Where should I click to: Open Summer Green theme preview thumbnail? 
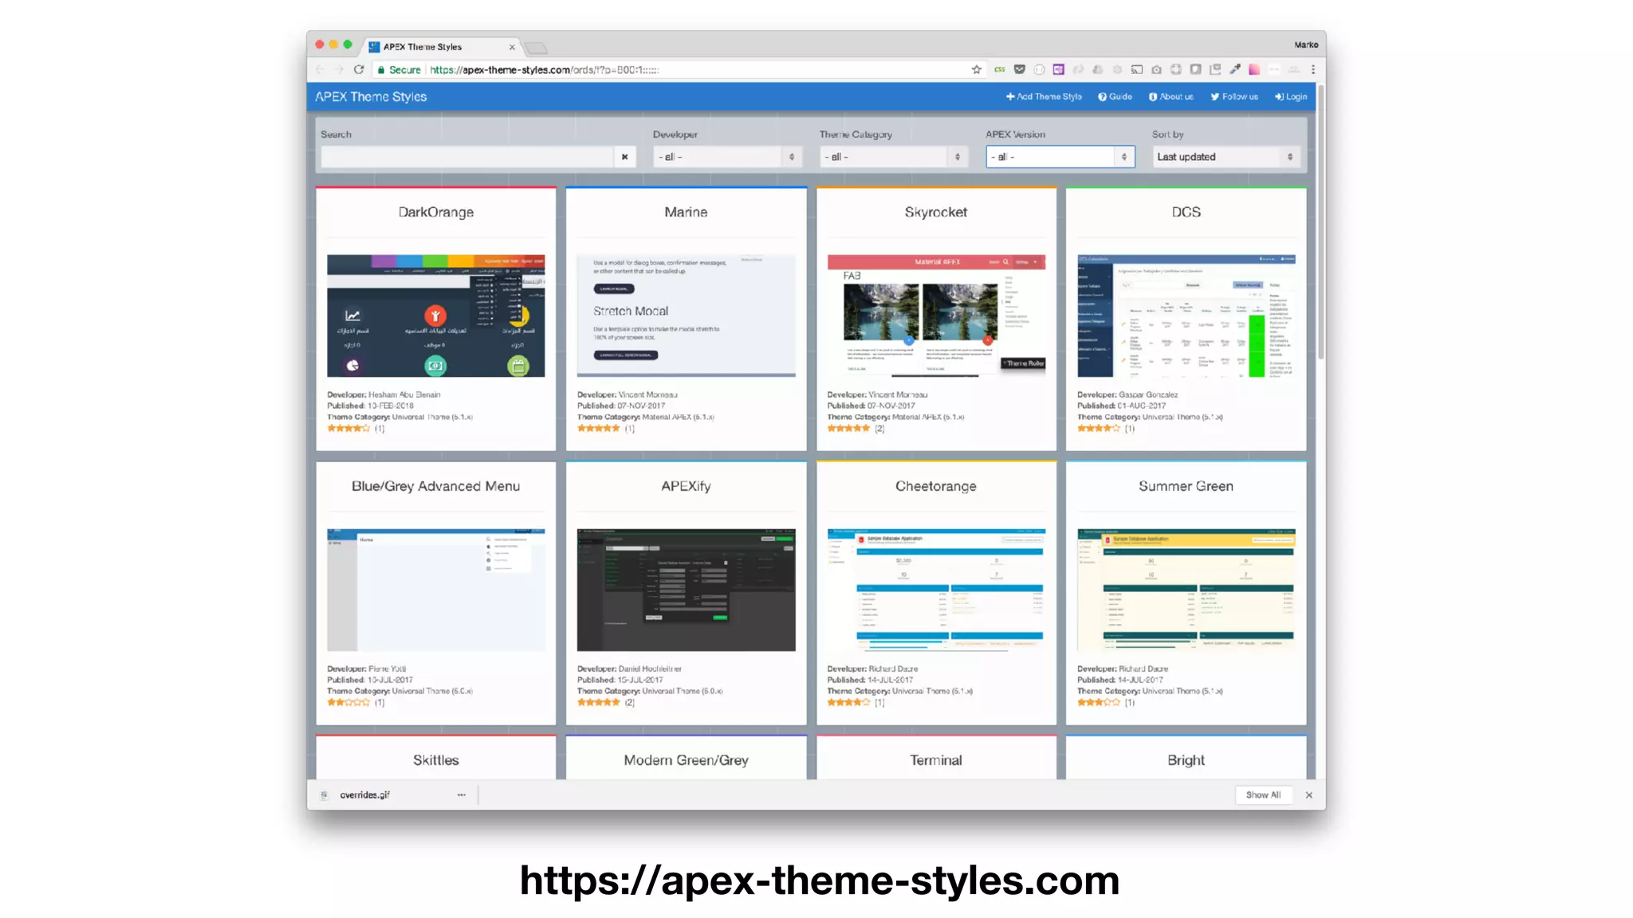click(x=1186, y=590)
